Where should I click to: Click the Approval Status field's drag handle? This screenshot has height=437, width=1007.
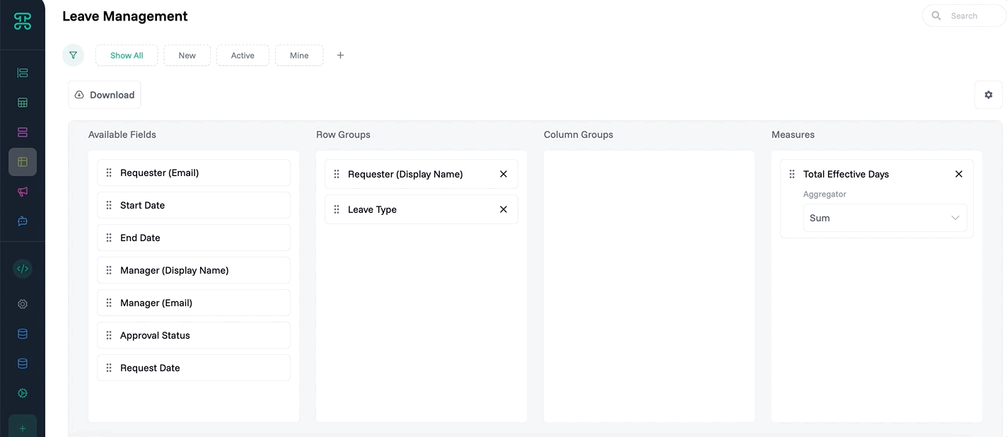coord(109,335)
